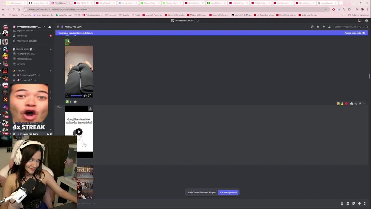Open more options ellipsis on message
The image size is (371, 209).
pos(364,104)
